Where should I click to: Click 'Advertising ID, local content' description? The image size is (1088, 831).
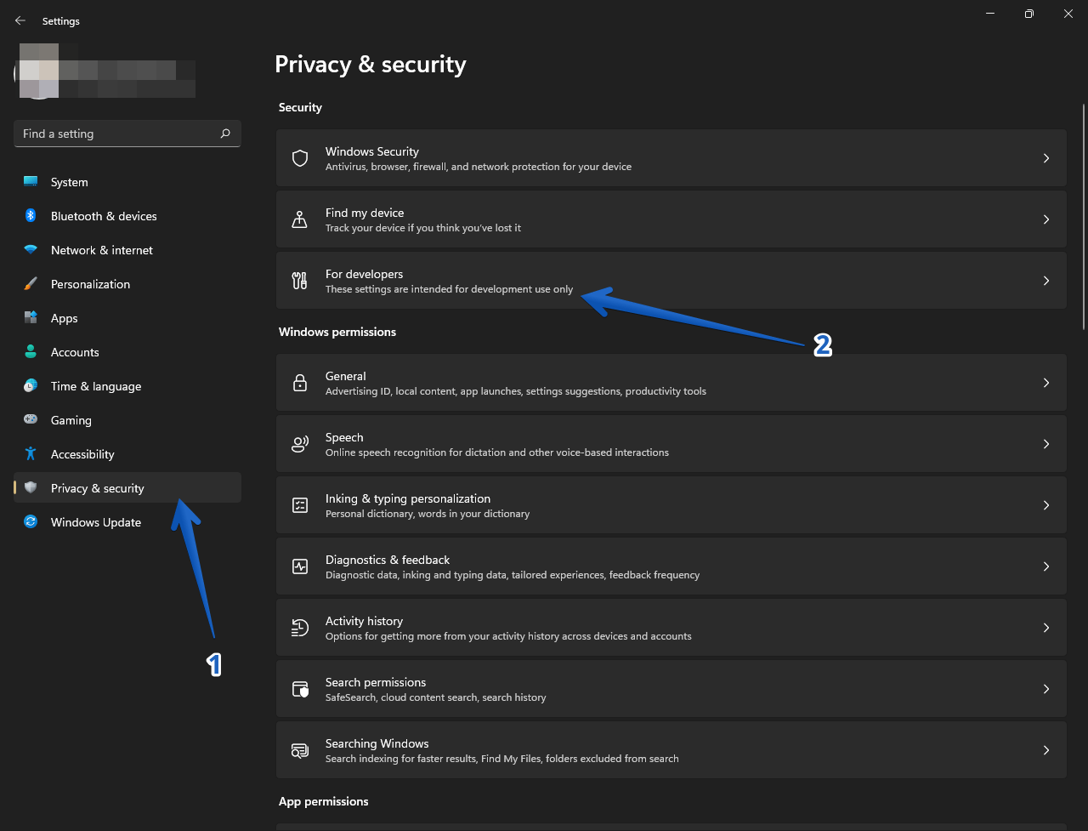(516, 391)
